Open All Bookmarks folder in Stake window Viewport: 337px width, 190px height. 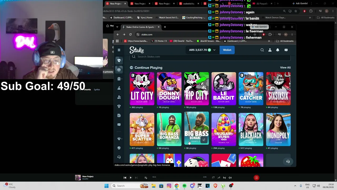(285, 41)
